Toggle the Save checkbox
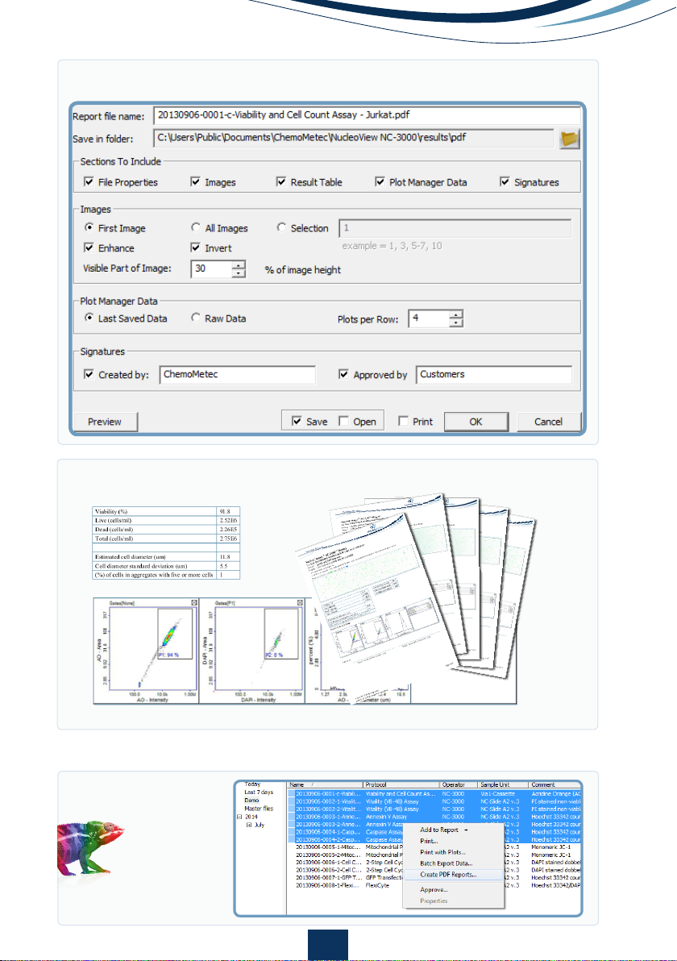 pos(297,421)
